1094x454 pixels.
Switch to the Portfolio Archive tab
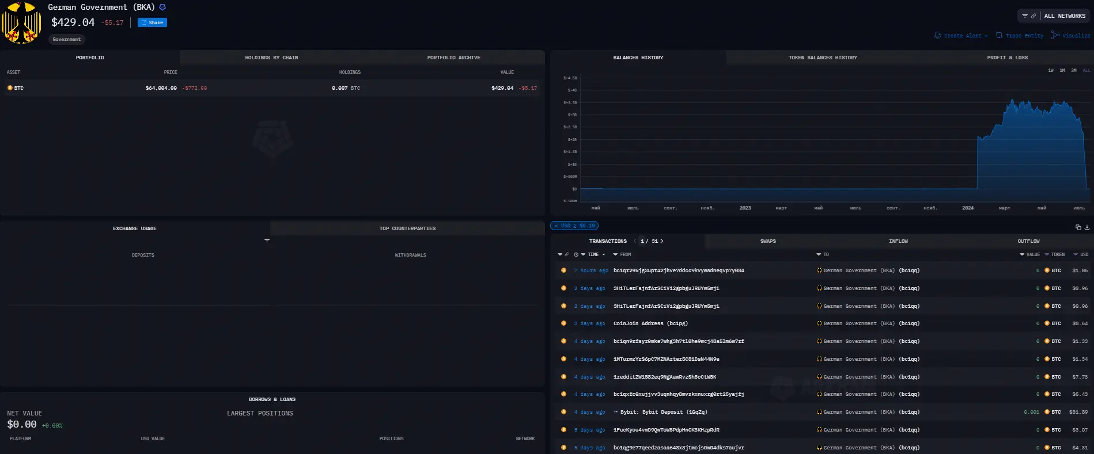[453, 58]
